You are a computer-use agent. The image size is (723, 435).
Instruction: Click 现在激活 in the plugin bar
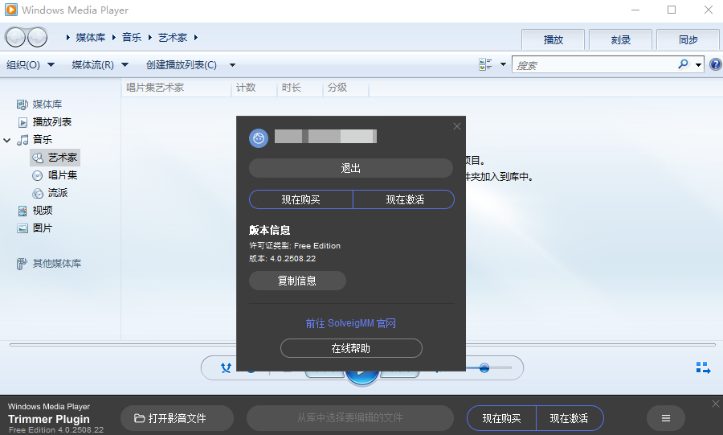pos(570,418)
